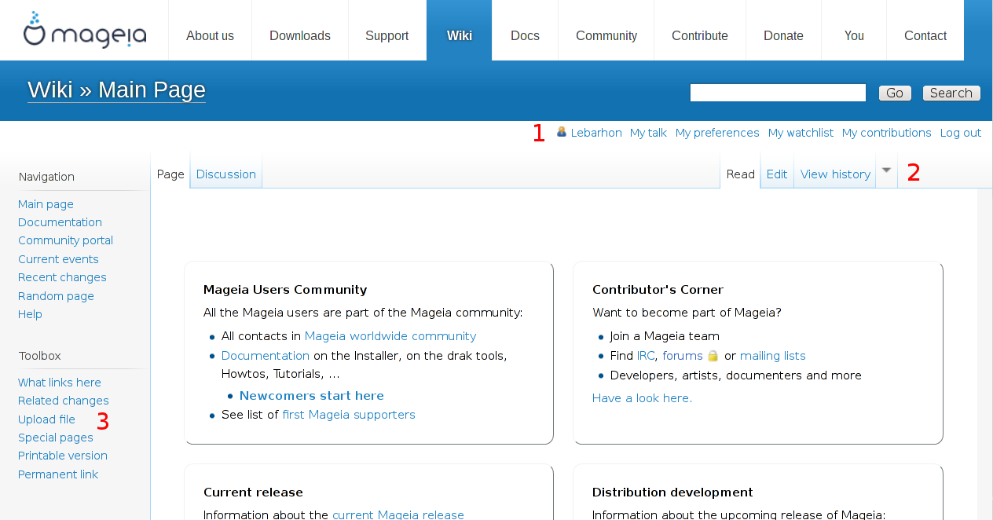
Task: Click the user icon beside Lebarhon
Action: (562, 132)
